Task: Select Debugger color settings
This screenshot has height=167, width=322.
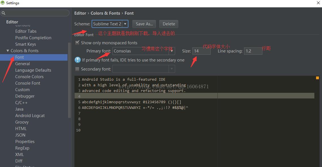Action: (25, 96)
